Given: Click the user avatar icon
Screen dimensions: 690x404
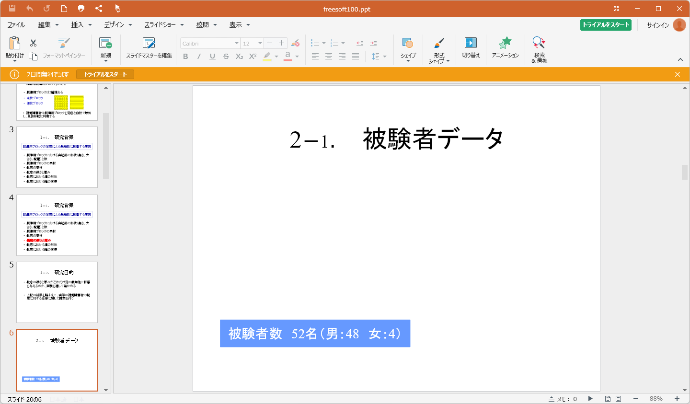Looking at the screenshot, I should 679,25.
